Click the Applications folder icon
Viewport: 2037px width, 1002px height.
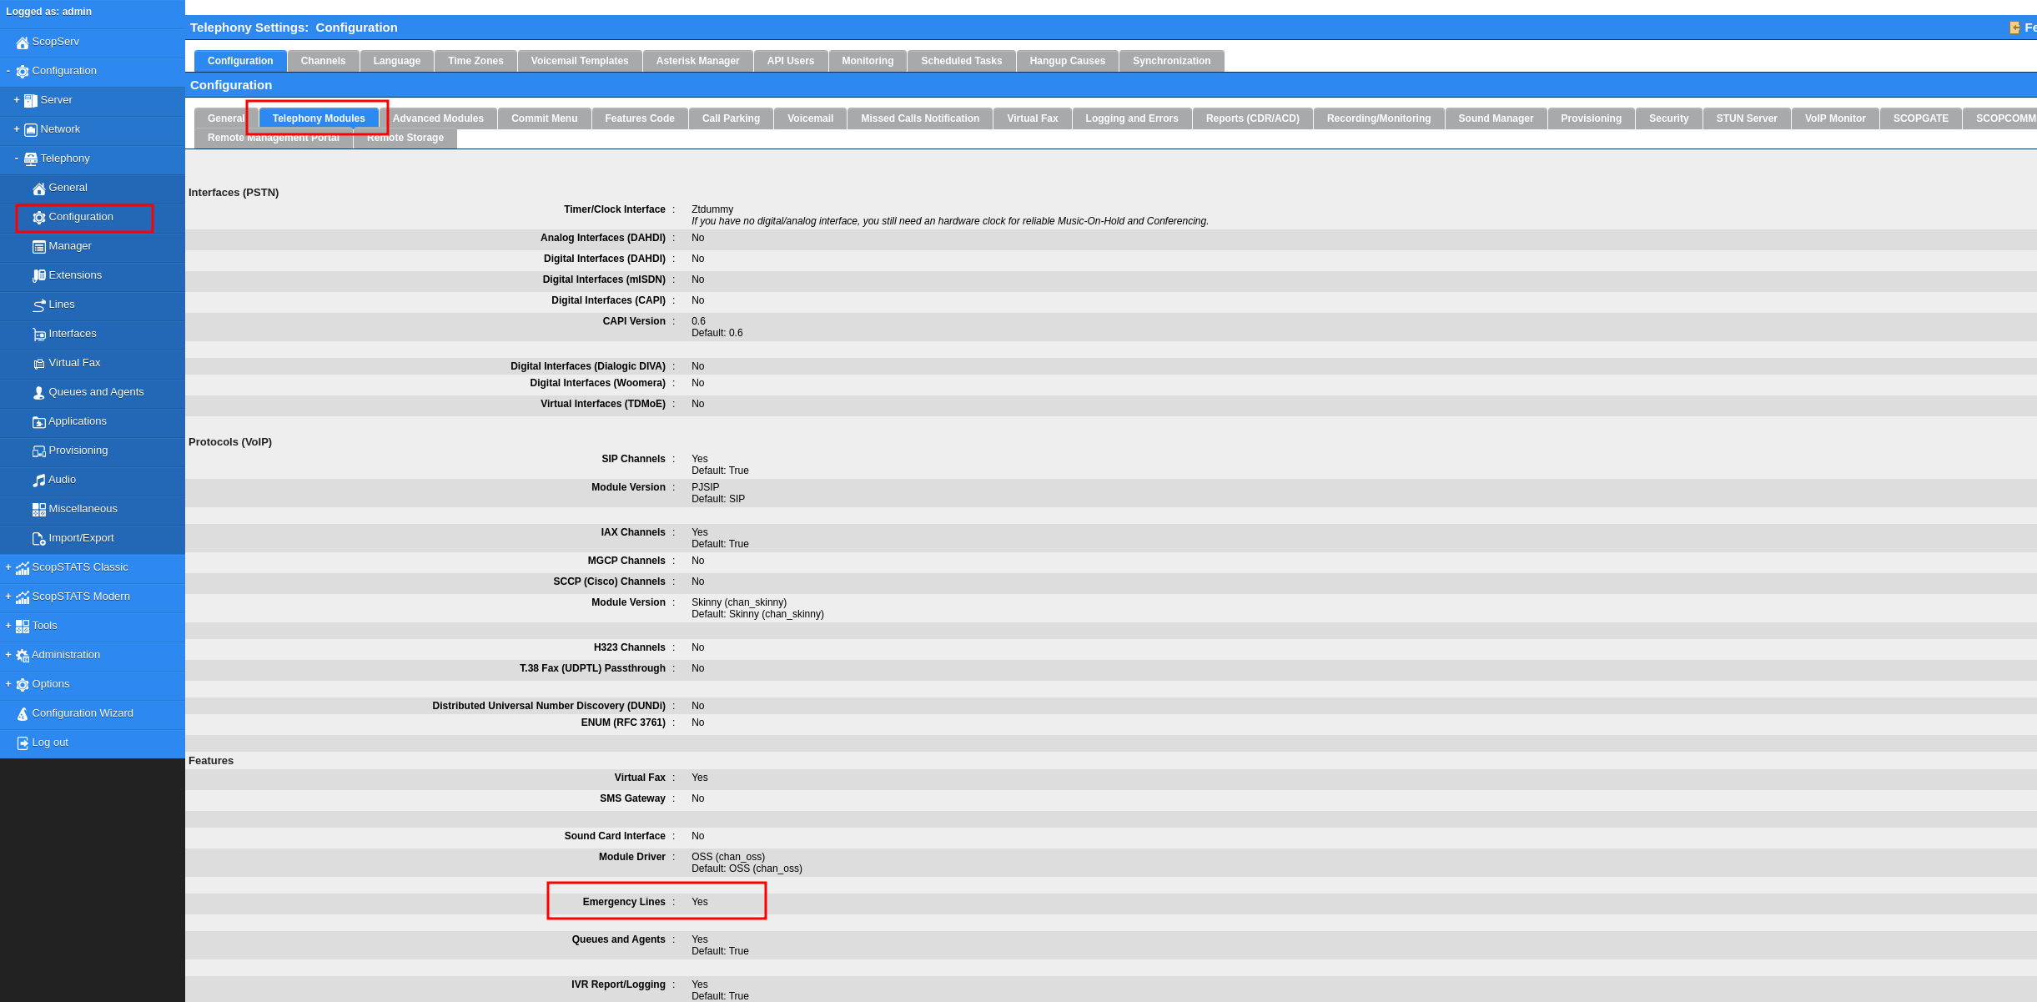point(39,422)
